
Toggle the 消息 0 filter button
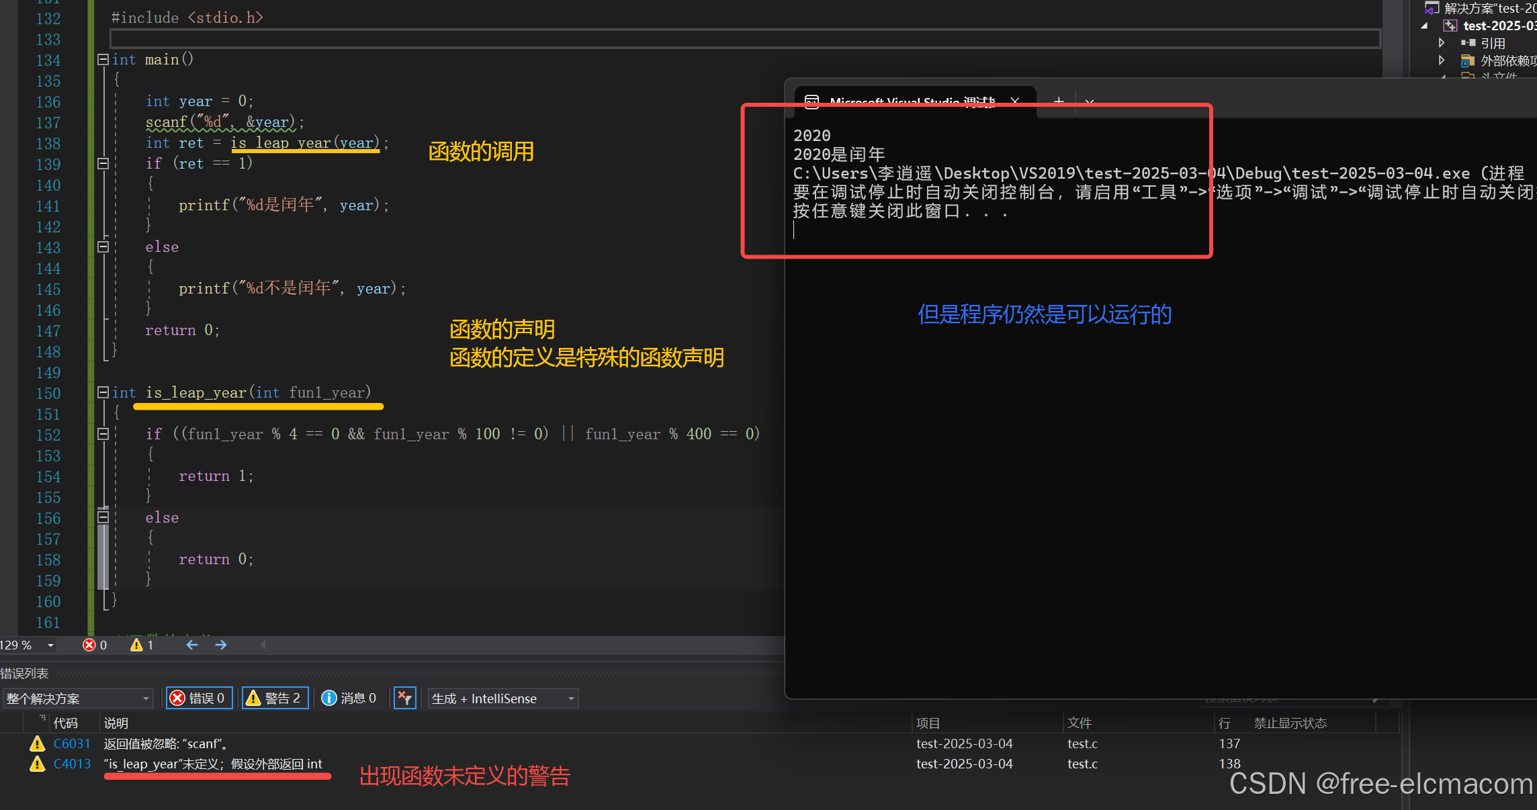[349, 699]
